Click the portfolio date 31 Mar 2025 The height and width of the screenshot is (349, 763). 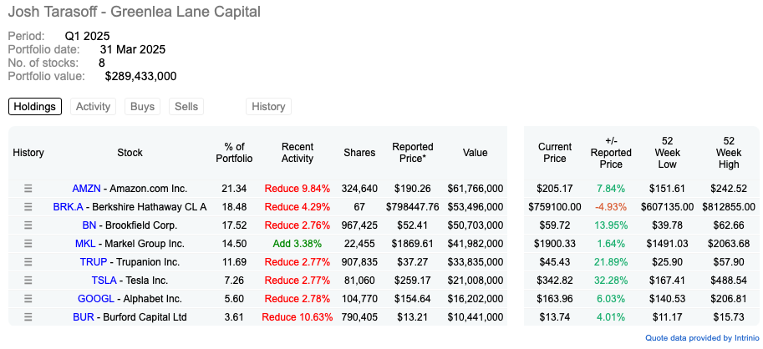(x=133, y=49)
